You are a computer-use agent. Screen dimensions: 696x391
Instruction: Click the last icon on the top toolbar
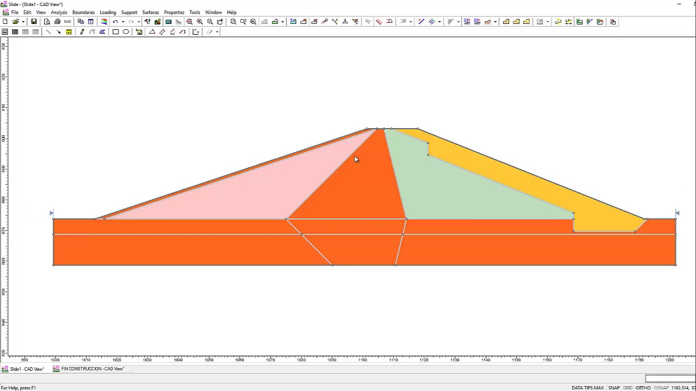pos(613,22)
